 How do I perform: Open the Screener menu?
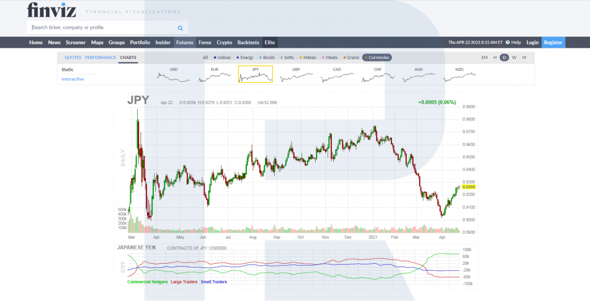[76, 42]
